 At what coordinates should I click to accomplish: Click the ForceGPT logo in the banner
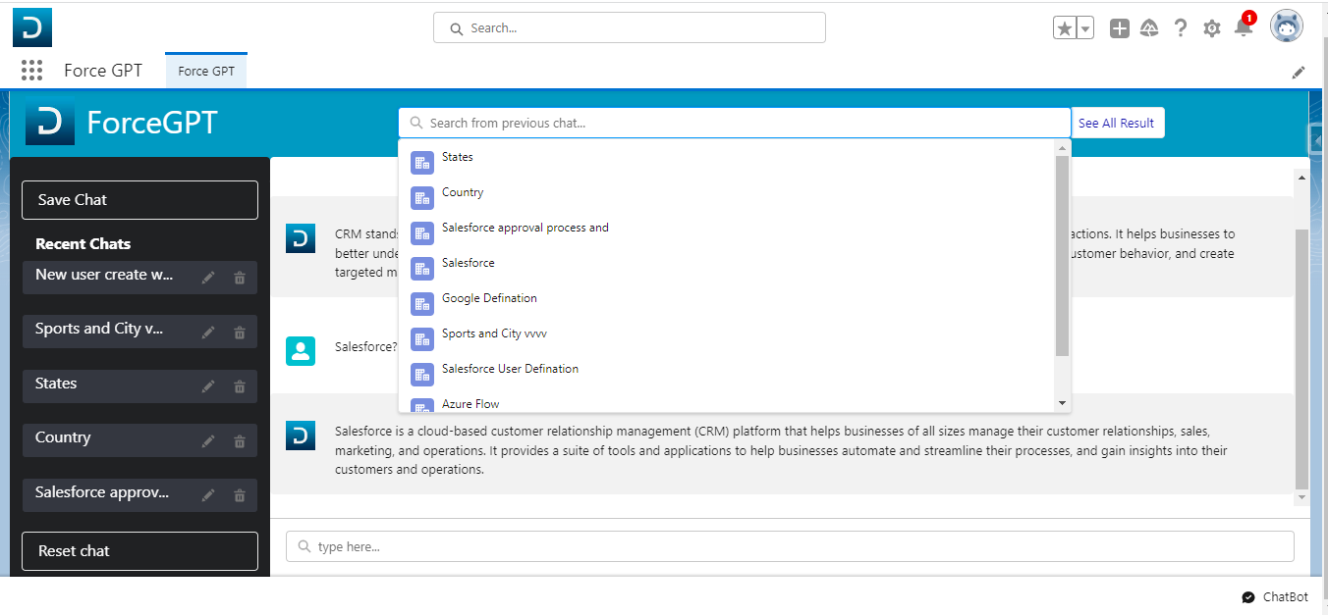50,122
